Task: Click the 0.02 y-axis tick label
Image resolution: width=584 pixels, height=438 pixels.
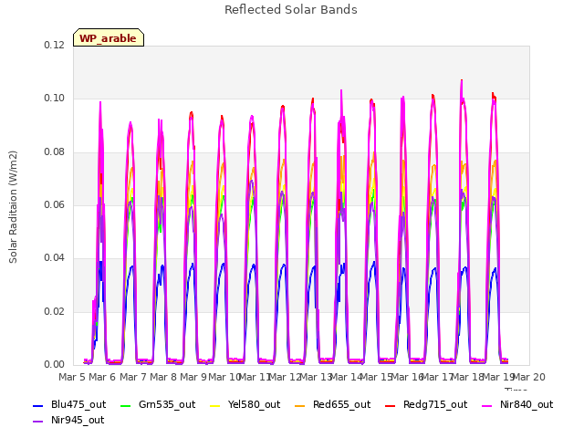Action: point(55,311)
